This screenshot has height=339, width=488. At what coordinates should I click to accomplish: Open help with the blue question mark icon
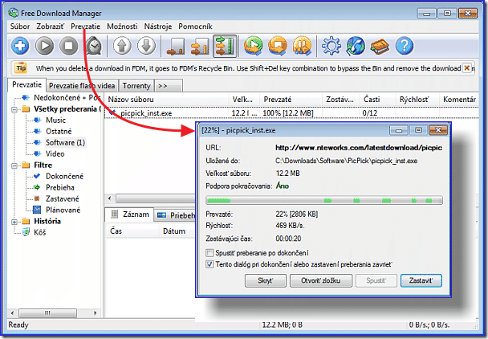(405, 46)
